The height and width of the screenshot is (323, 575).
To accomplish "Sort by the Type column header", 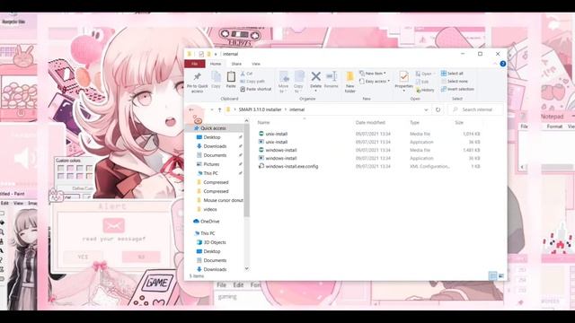I will (414, 122).
